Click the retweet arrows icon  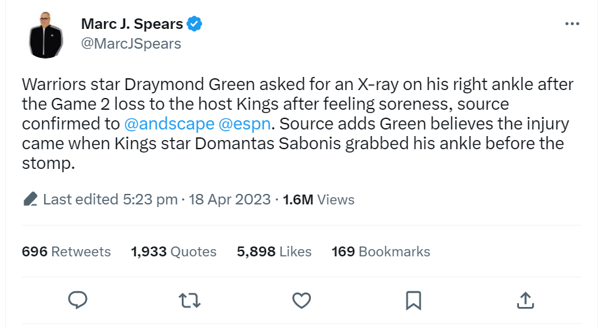190,300
